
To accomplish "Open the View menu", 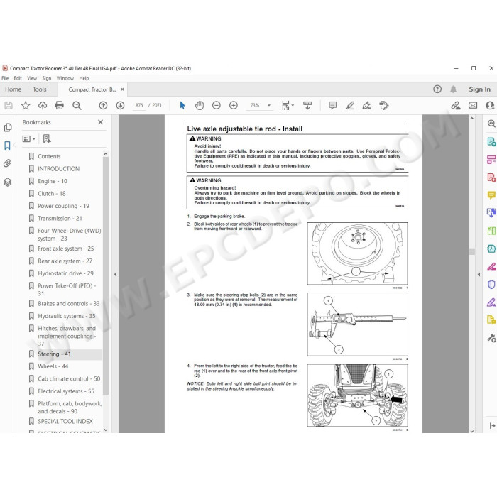I will 32,78.
